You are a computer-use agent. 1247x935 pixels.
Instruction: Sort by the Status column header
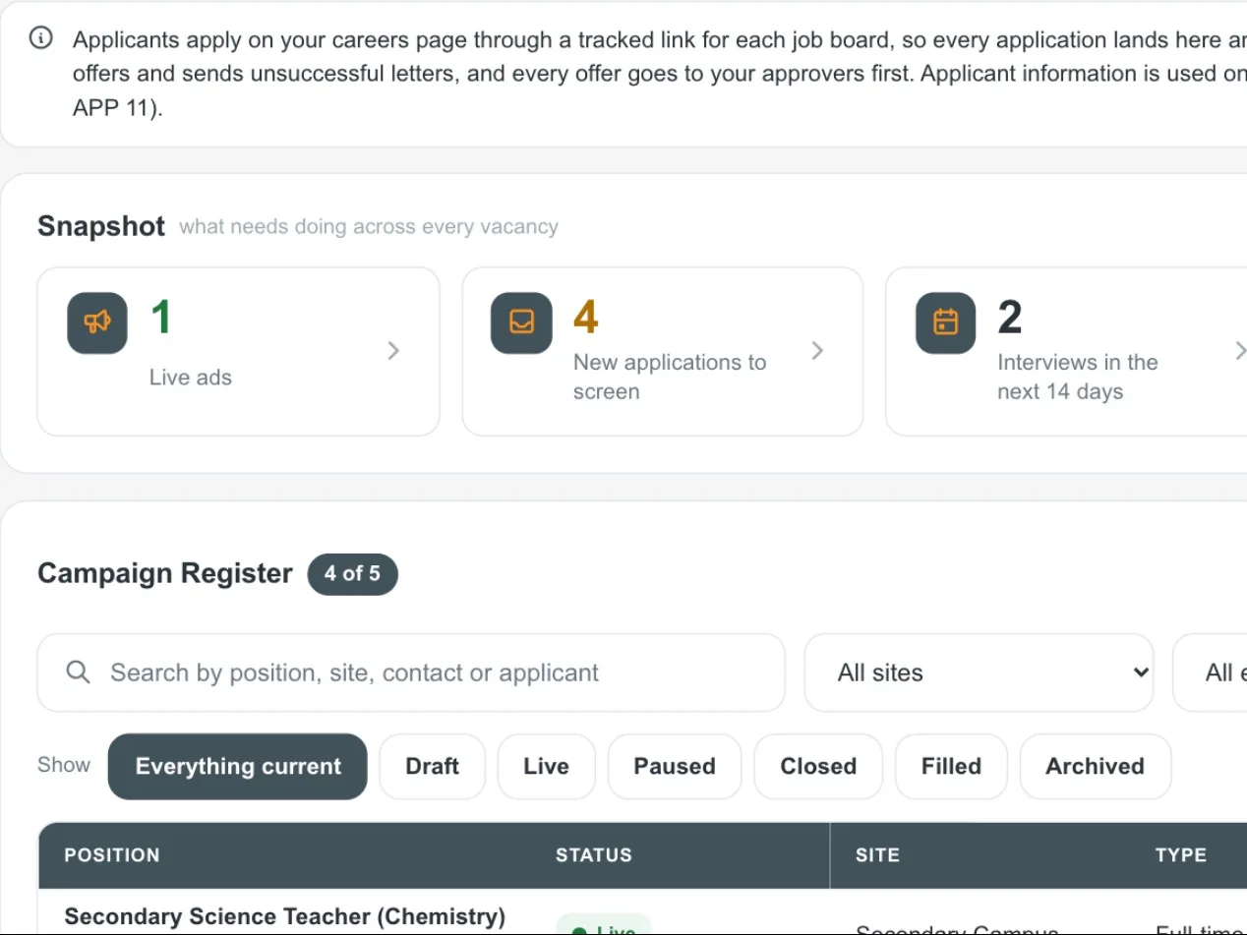click(594, 855)
